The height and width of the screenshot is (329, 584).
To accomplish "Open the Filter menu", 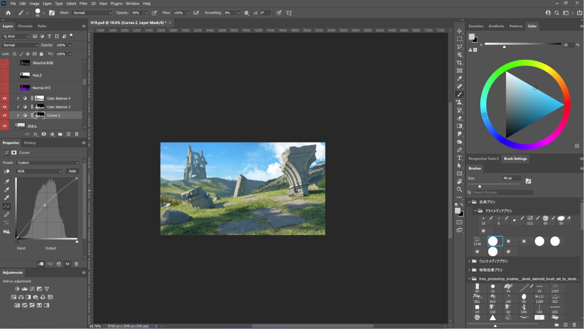I will [x=83, y=4].
